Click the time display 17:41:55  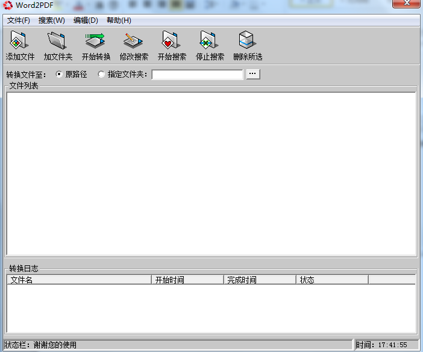tap(392, 345)
